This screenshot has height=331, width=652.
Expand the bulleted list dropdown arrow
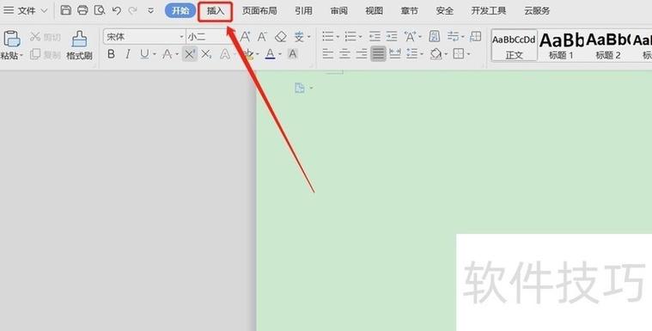[x=338, y=37]
